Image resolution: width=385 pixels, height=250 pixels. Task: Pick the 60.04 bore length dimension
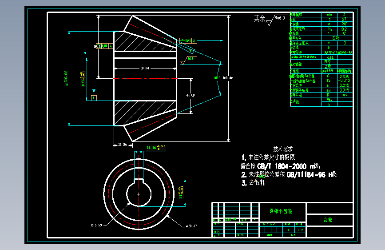(145, 68)
